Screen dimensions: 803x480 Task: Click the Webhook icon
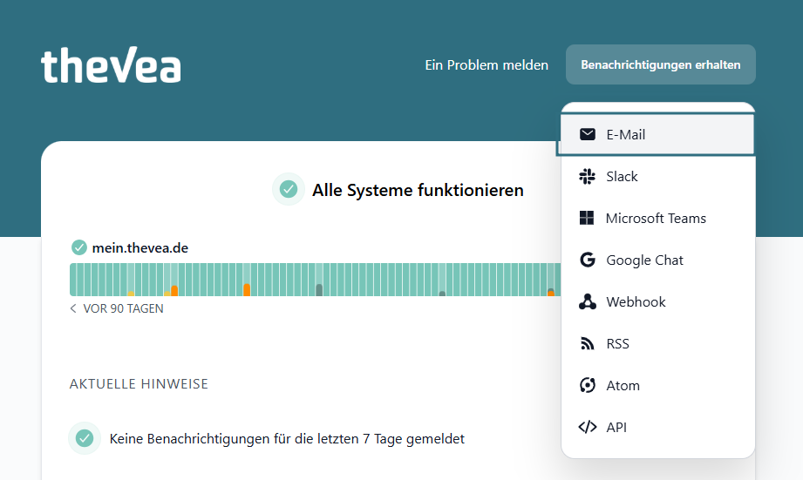588,301
